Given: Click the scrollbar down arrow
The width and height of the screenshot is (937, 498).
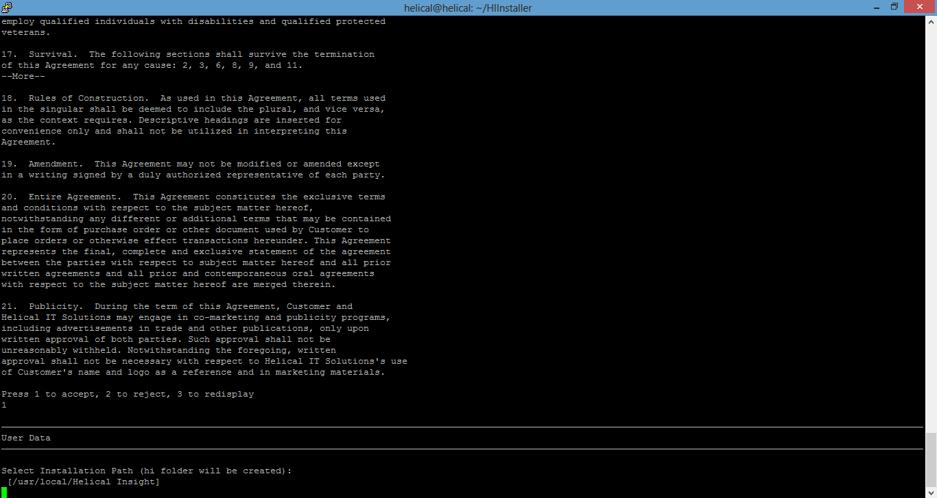Looking at the screenshot, I should tap(931, 492).
